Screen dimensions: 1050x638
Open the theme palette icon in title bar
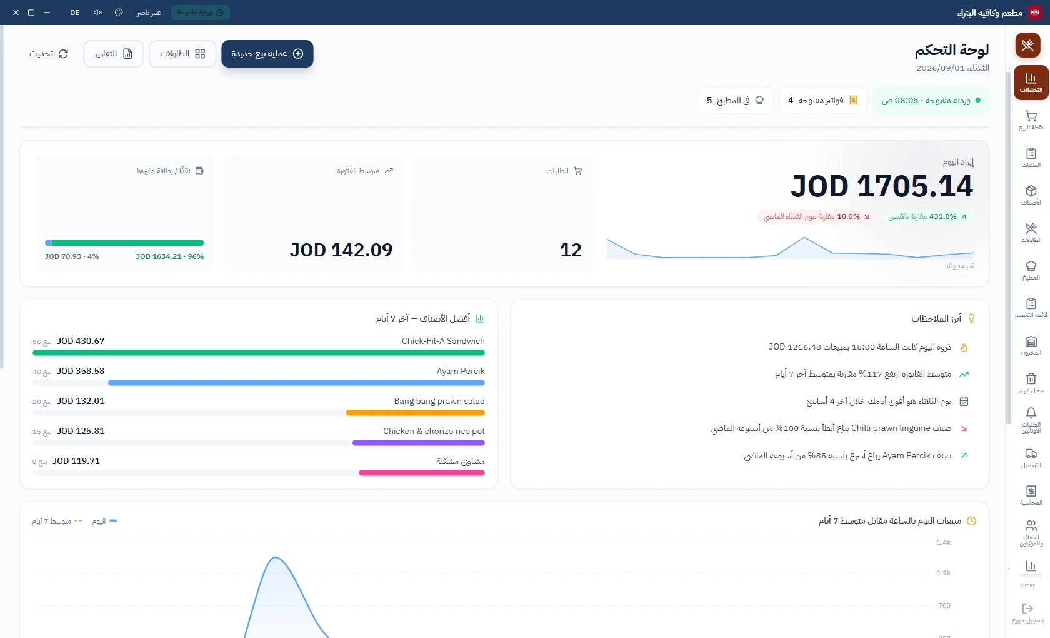(119, 13)
